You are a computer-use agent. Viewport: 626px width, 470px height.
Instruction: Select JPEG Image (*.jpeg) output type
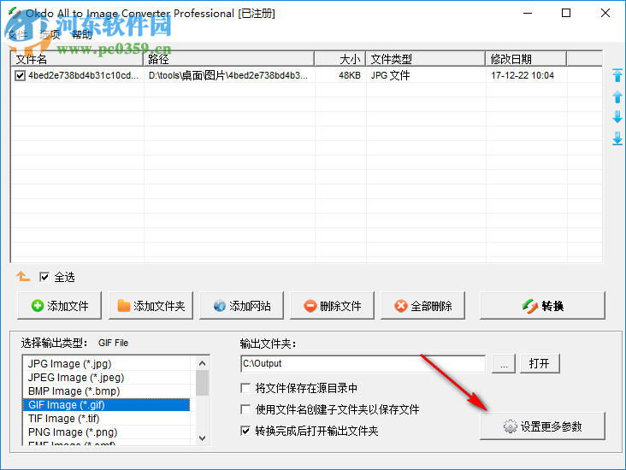click(106, 378)
